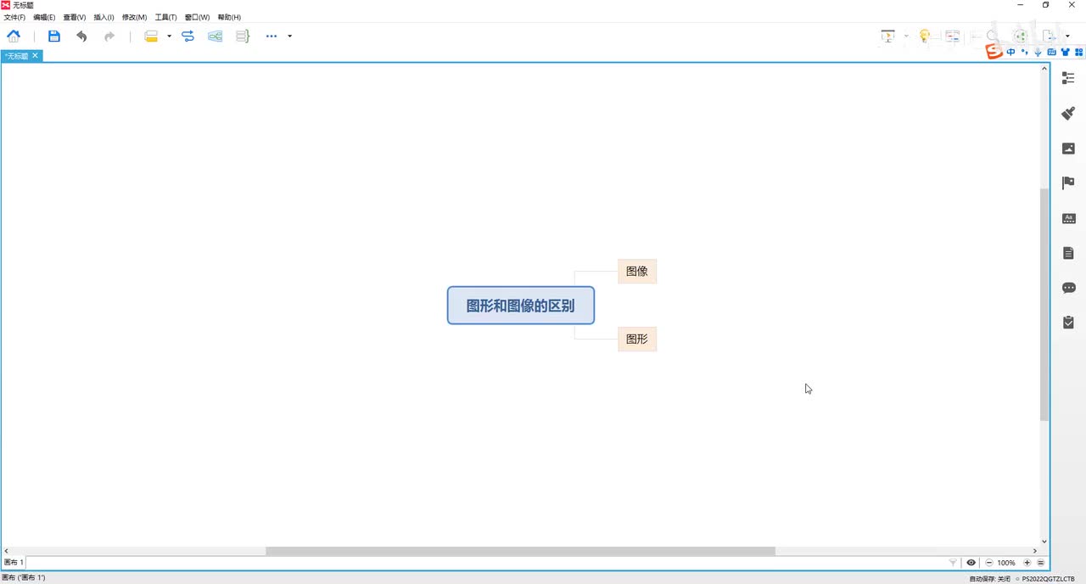The width and height of the screenshot is (1086, 584).
Task: Open the presentation mode dropdown arrow
Action: tap(905, 36)
